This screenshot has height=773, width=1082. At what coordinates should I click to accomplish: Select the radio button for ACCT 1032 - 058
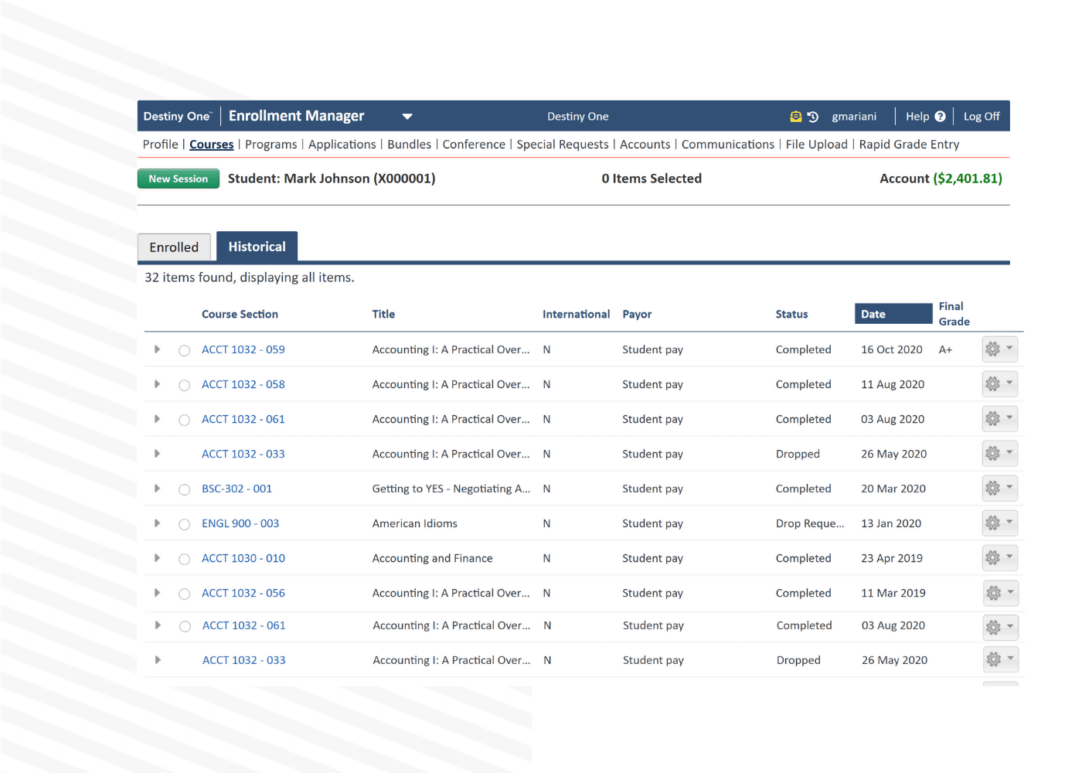pos(184,384)
